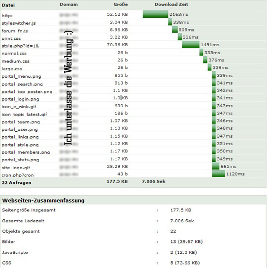Image resolution: width=271 pixels, height=268 pixels.
Task: Click the 630 b size value
Action: point(121,106)
